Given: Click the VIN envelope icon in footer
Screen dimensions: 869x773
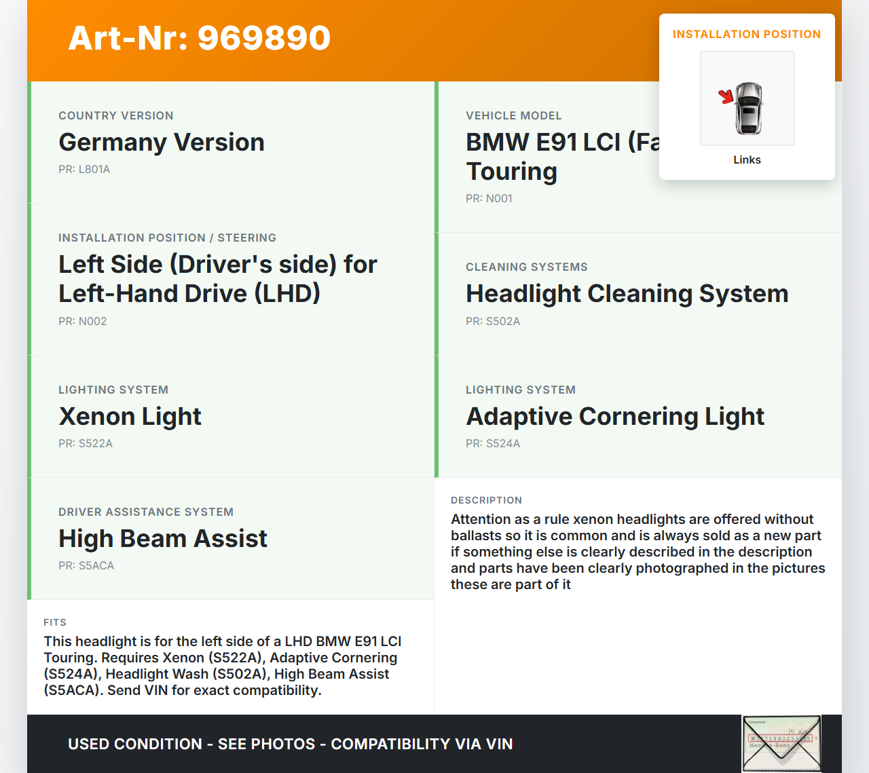Looking at the screenshot, I should point(781,744).
